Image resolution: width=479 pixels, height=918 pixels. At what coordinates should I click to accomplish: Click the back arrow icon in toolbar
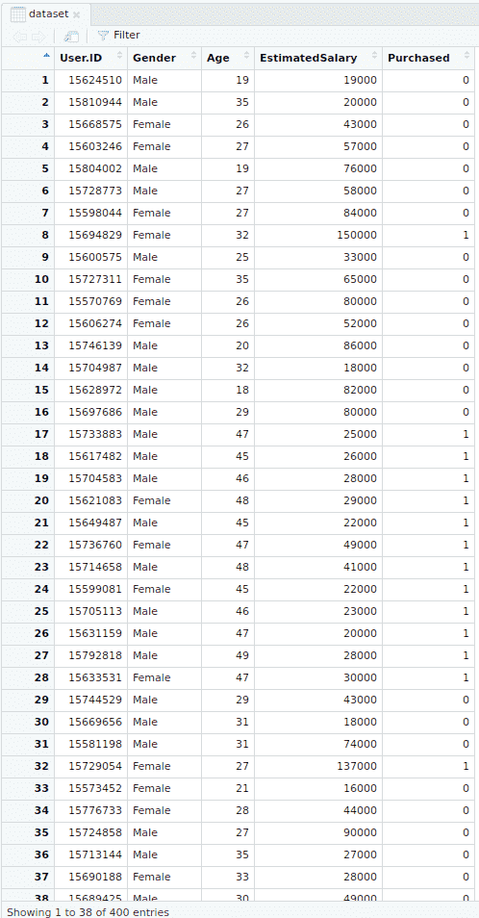coord(20,37)
